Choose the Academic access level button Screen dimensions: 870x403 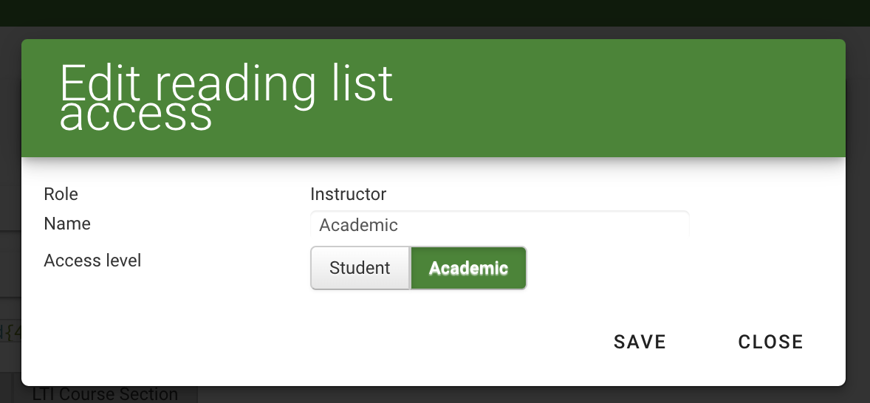[468, 268]
